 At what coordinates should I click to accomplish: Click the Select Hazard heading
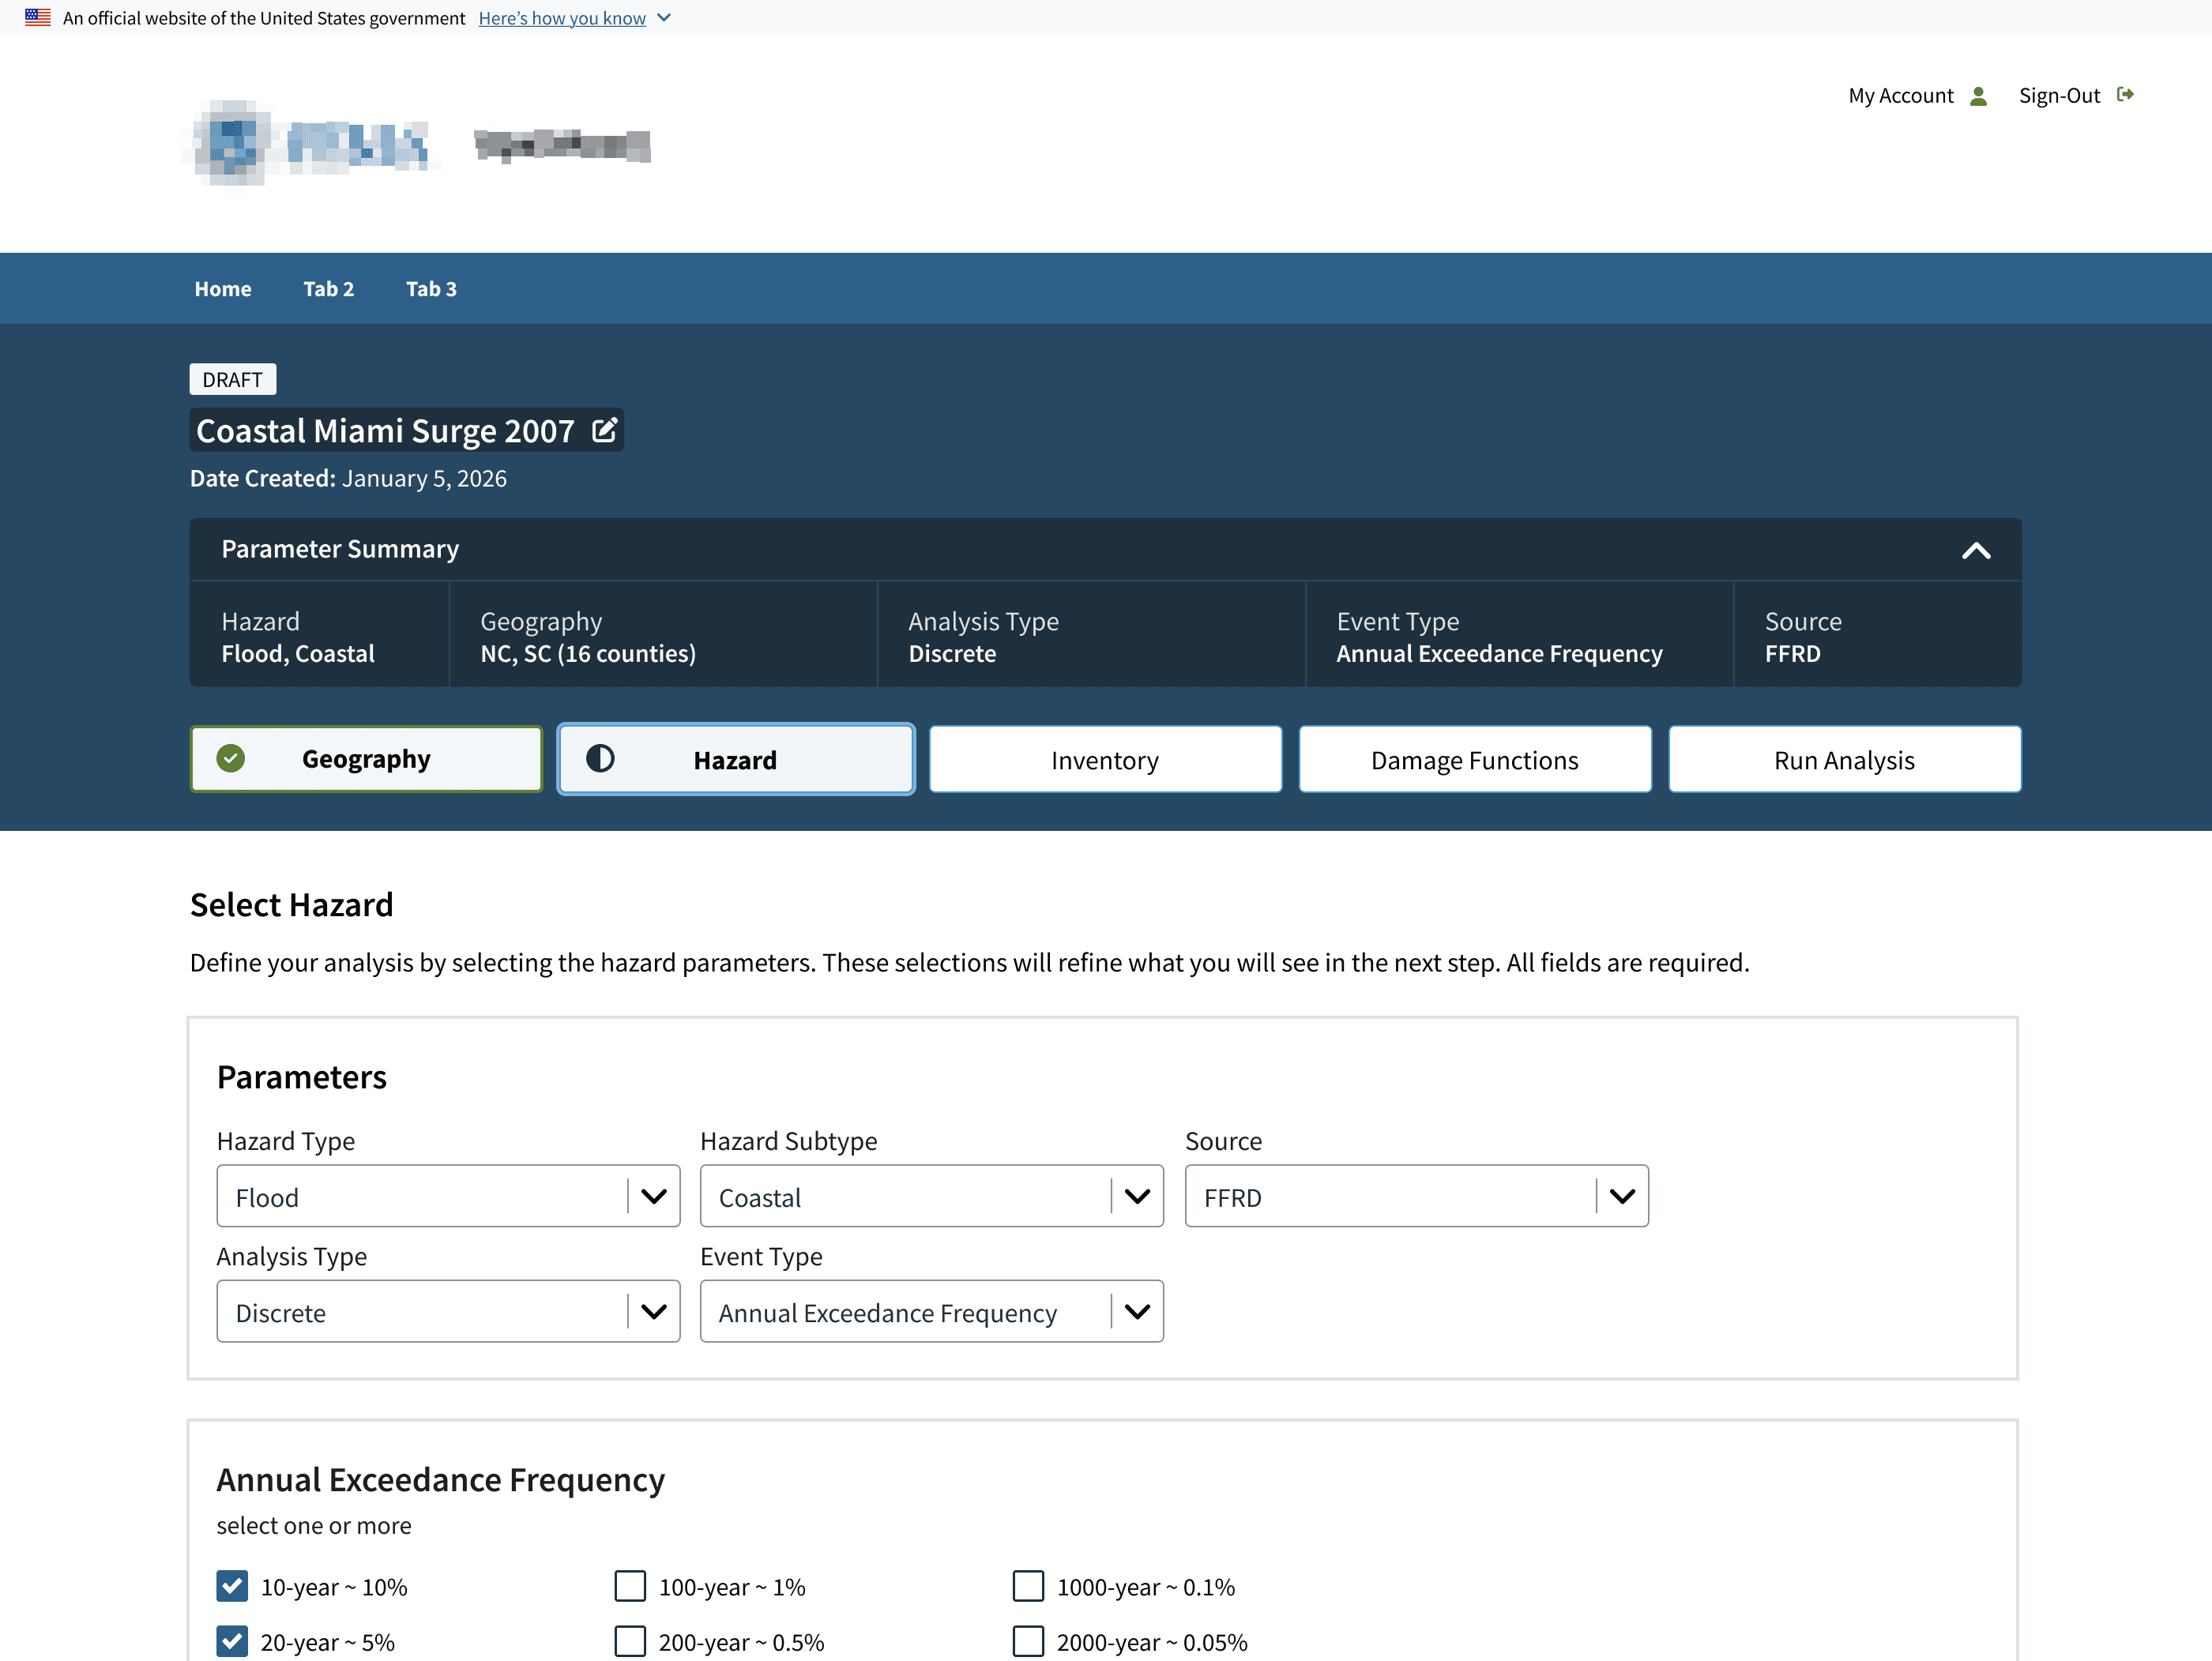tap(291, 905)
